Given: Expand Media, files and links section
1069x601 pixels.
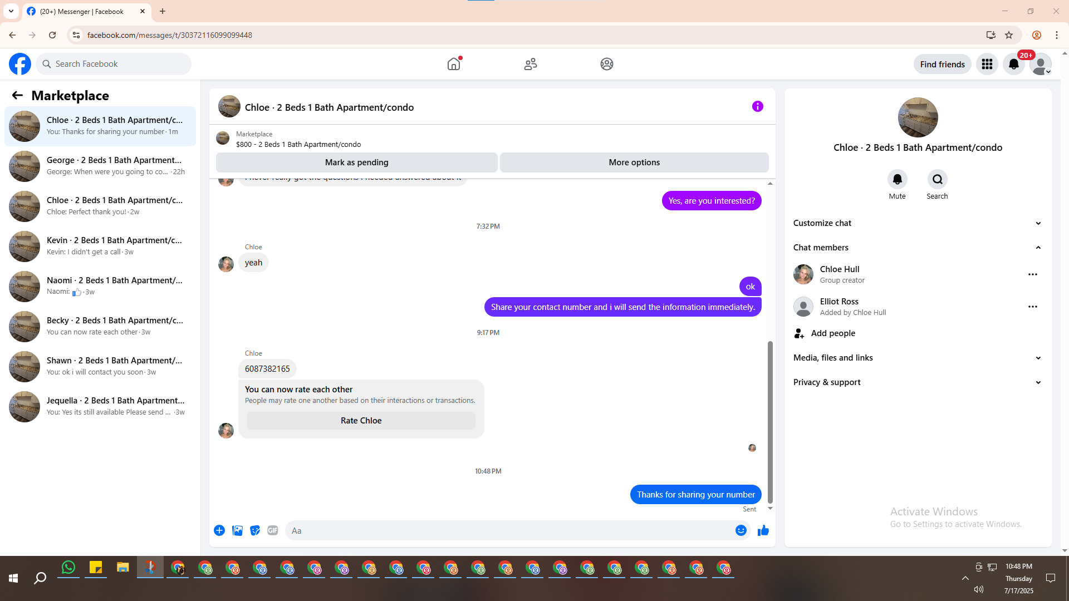Looking at the screenshot, I should pyautogui.click(x=918, y=358).
